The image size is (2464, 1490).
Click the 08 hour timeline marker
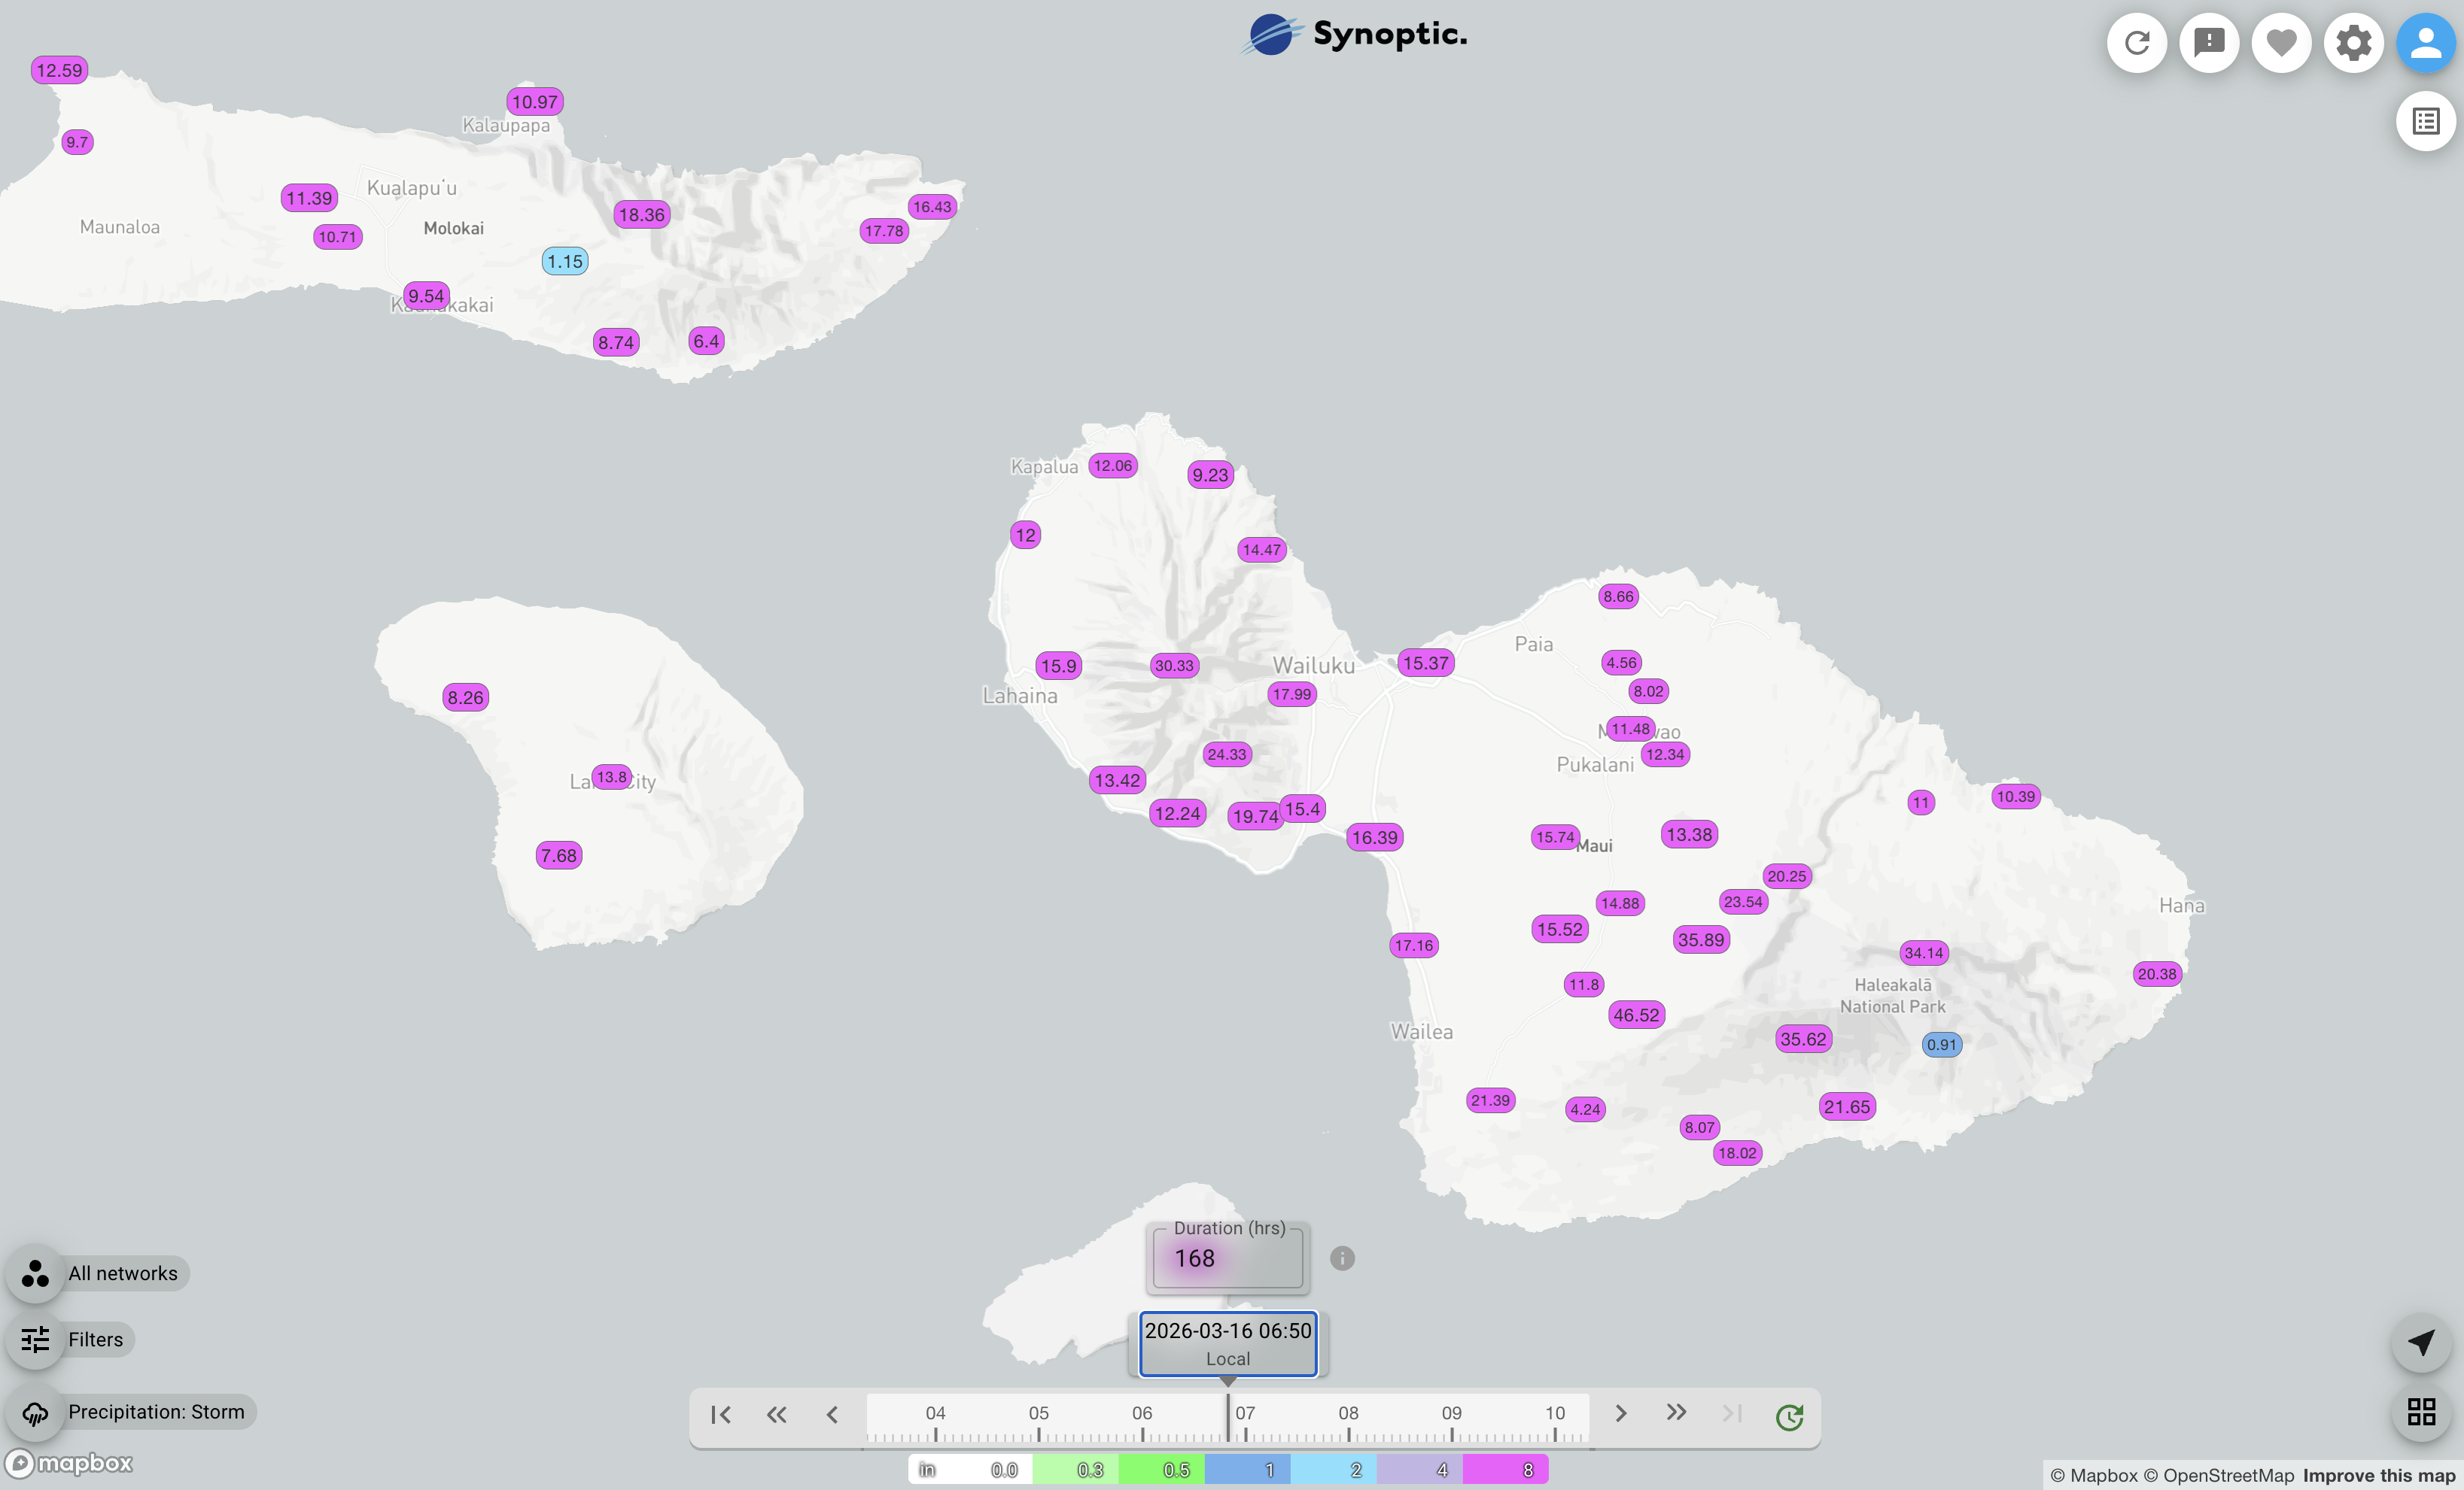pyautogui.click(x=1348, y=1414)
